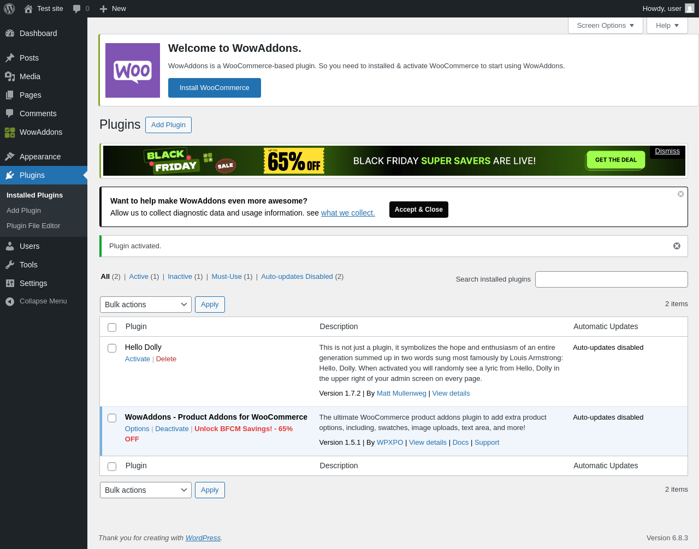Expand the Help tab
Screen dimensions: 699x549
point(667,26)
